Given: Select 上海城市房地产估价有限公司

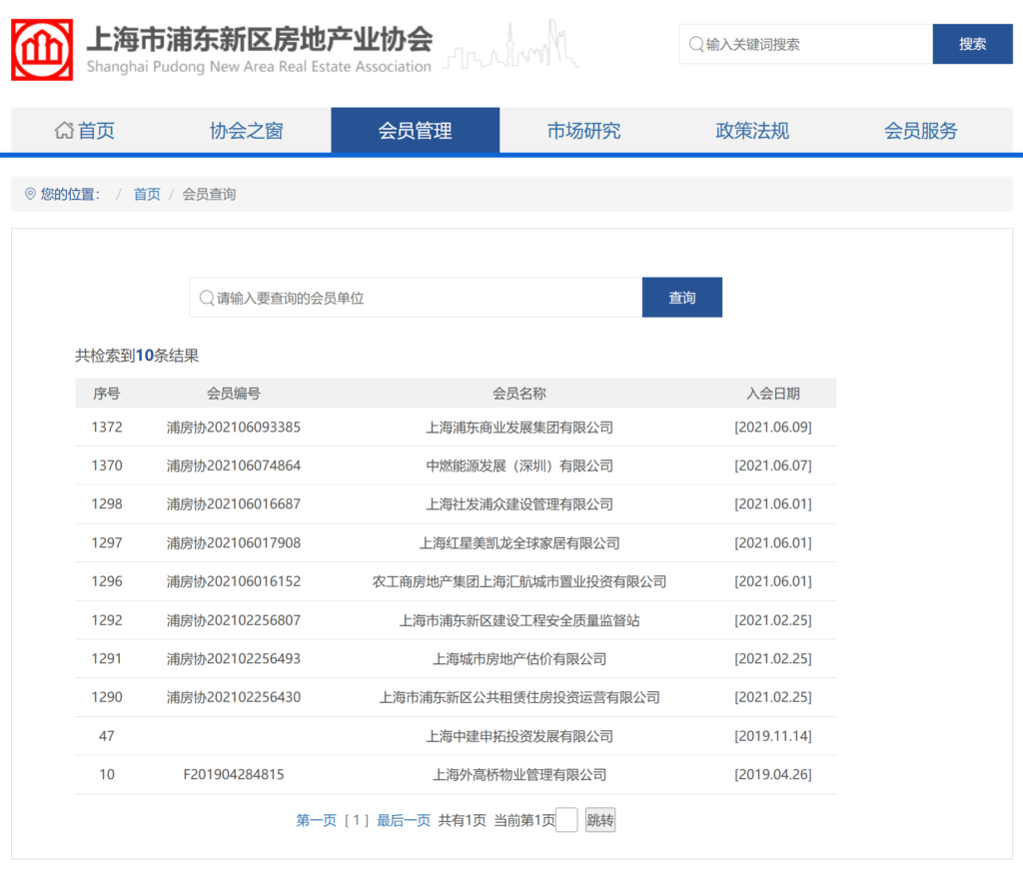Looking at the screenshot, I should pyautogui.click(x=519, y=658).
